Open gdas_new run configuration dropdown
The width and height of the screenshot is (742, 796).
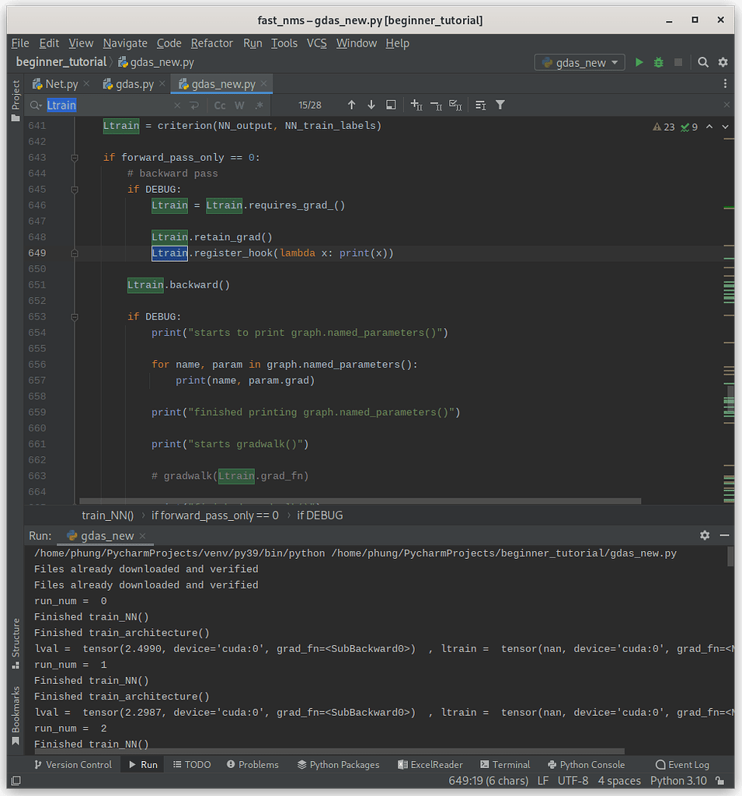point(580,62)
